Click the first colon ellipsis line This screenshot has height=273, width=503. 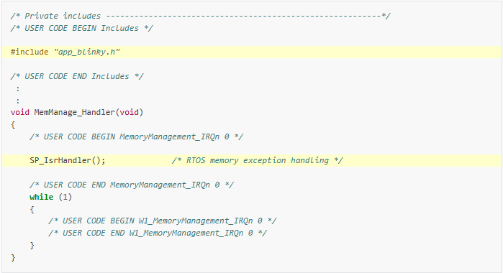coord(18,89)
